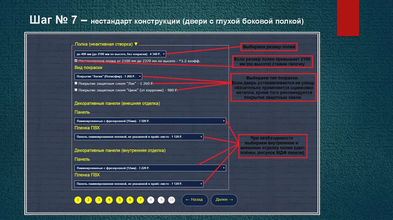
Task: Click the "Панель" label under exterior finish
Action: point(82,112)
